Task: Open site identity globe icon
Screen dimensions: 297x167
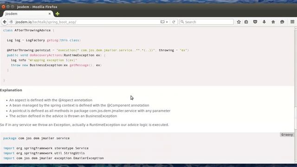Action: (11, 22)
